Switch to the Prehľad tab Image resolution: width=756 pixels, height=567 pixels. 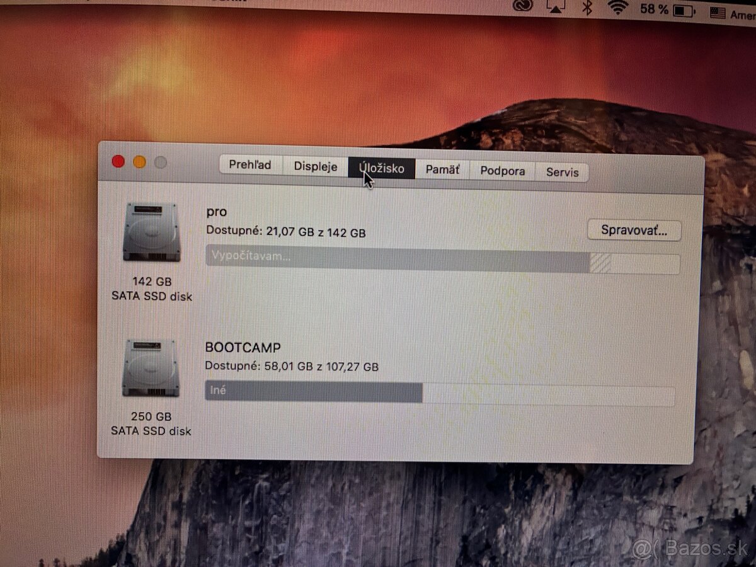click(249, 166)
